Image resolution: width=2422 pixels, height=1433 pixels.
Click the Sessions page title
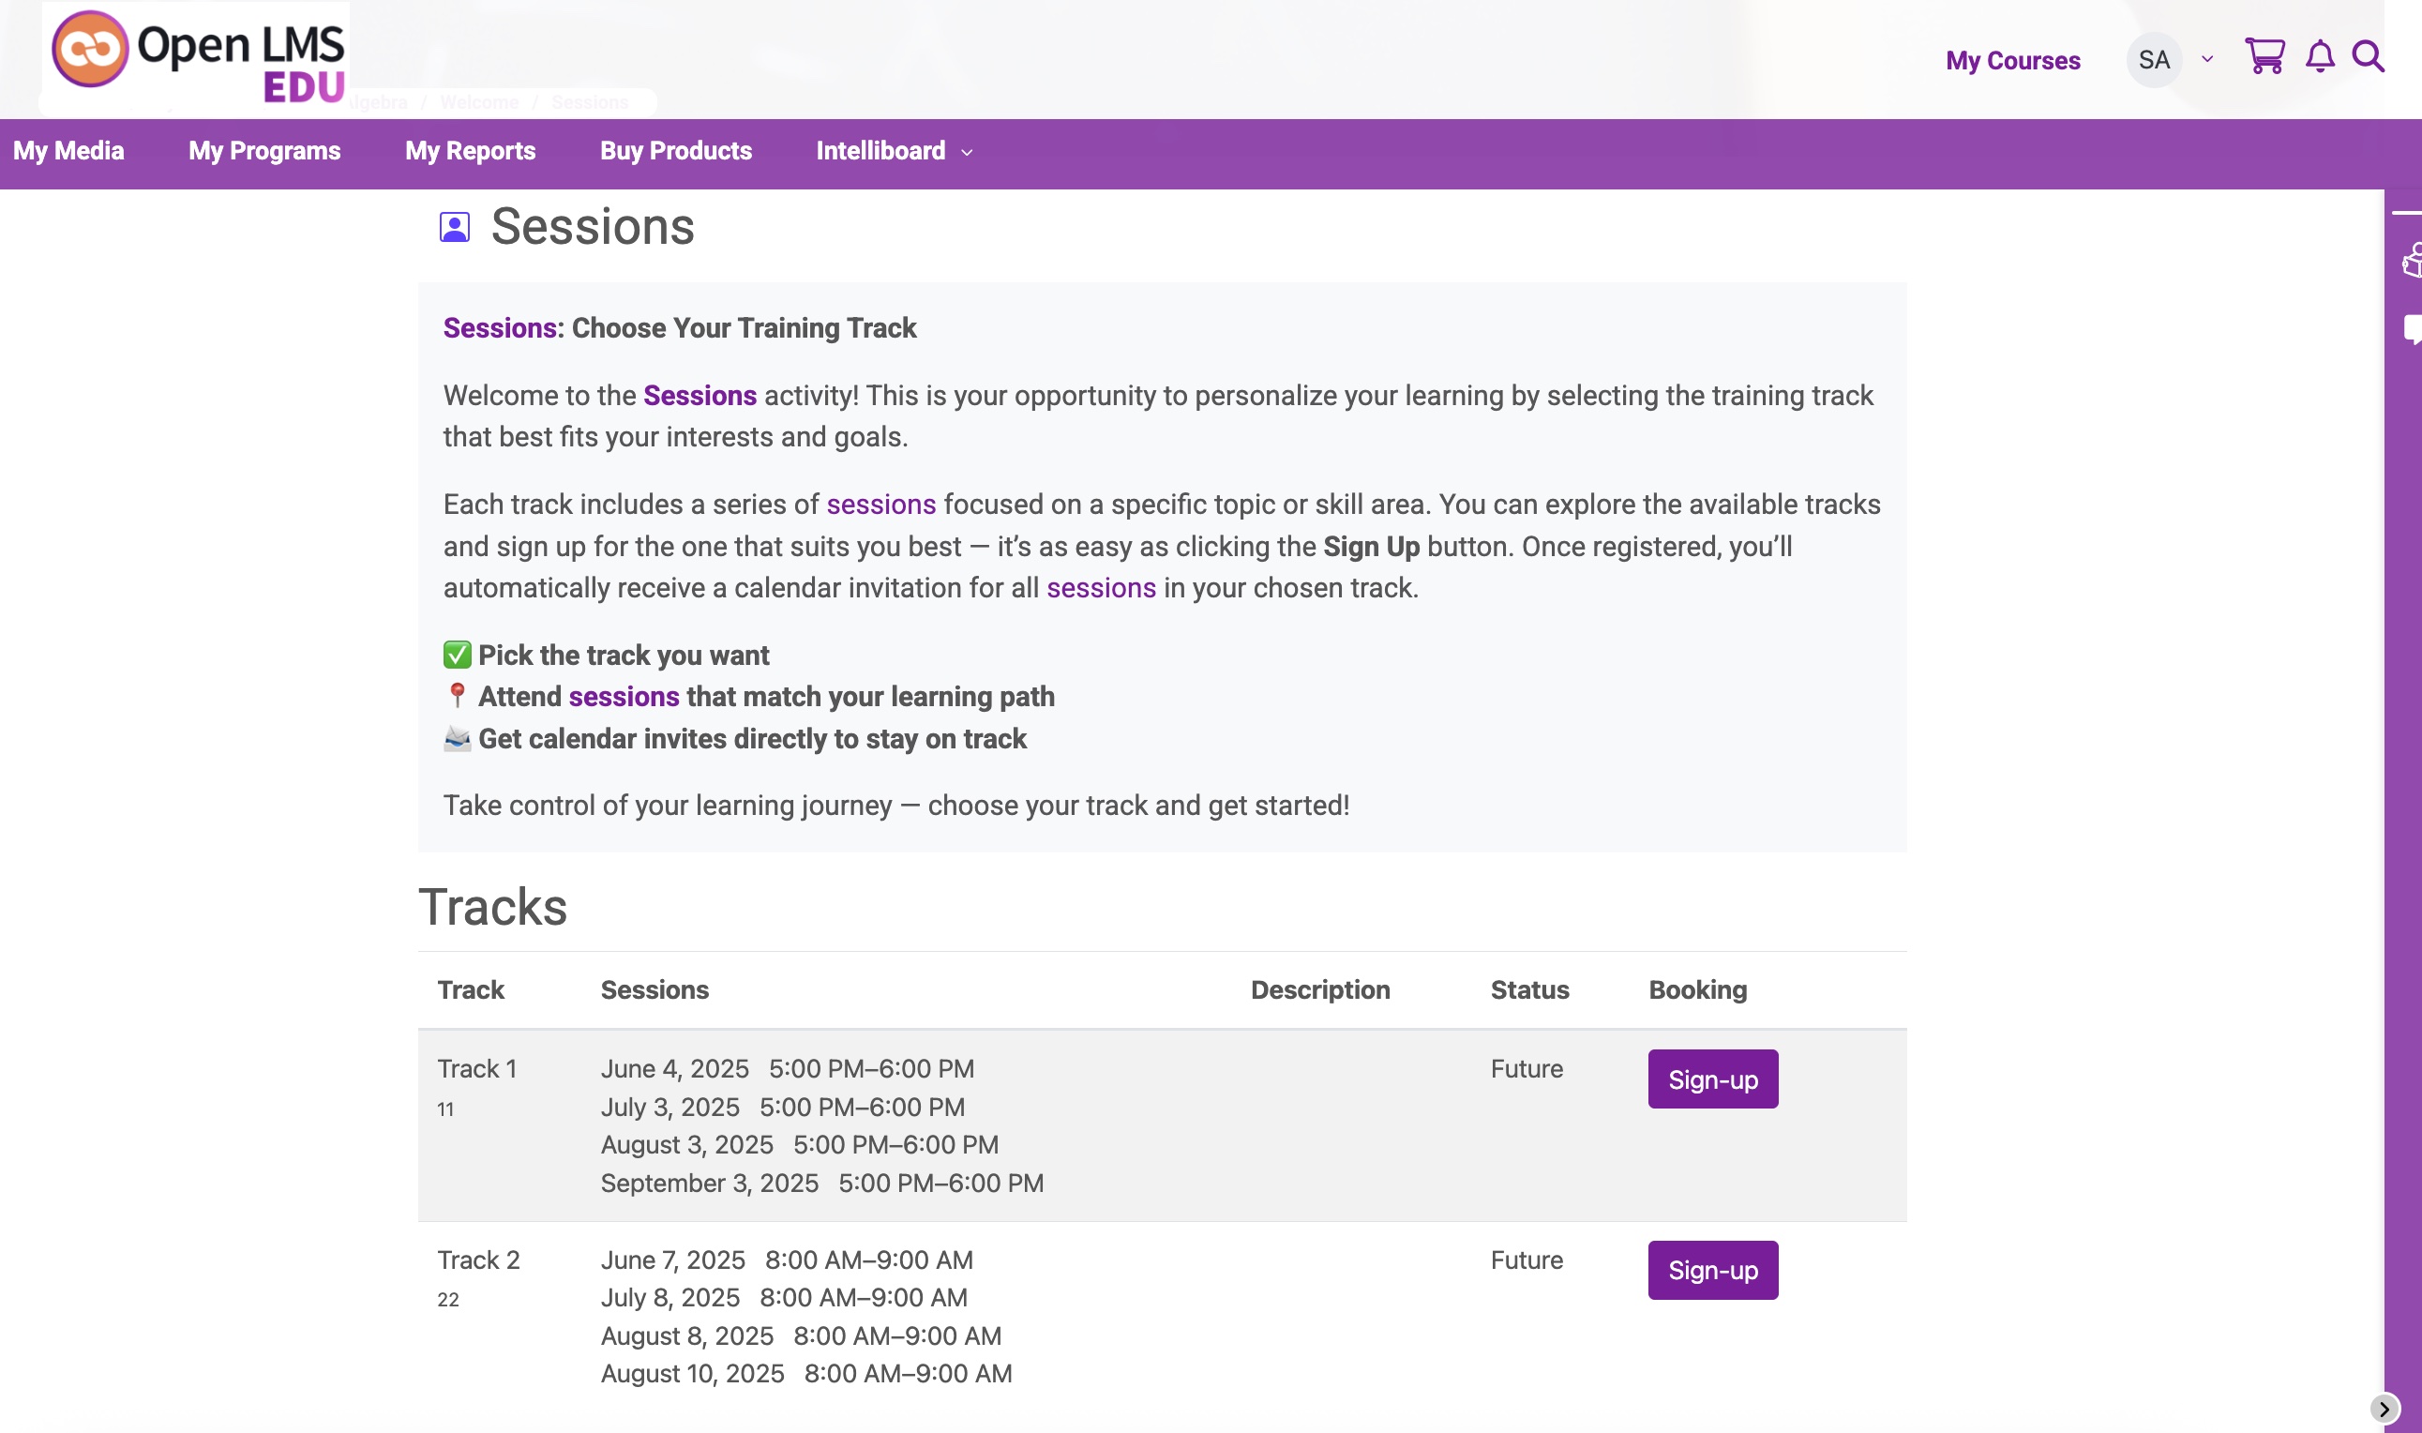point(593,227)
